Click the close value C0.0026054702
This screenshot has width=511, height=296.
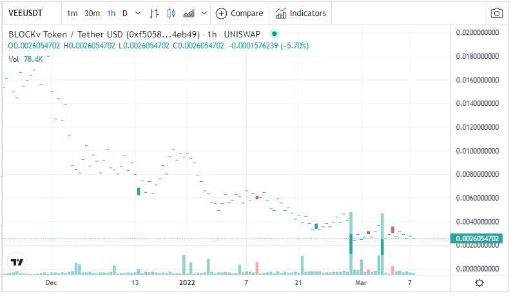[x=198, y=46]
